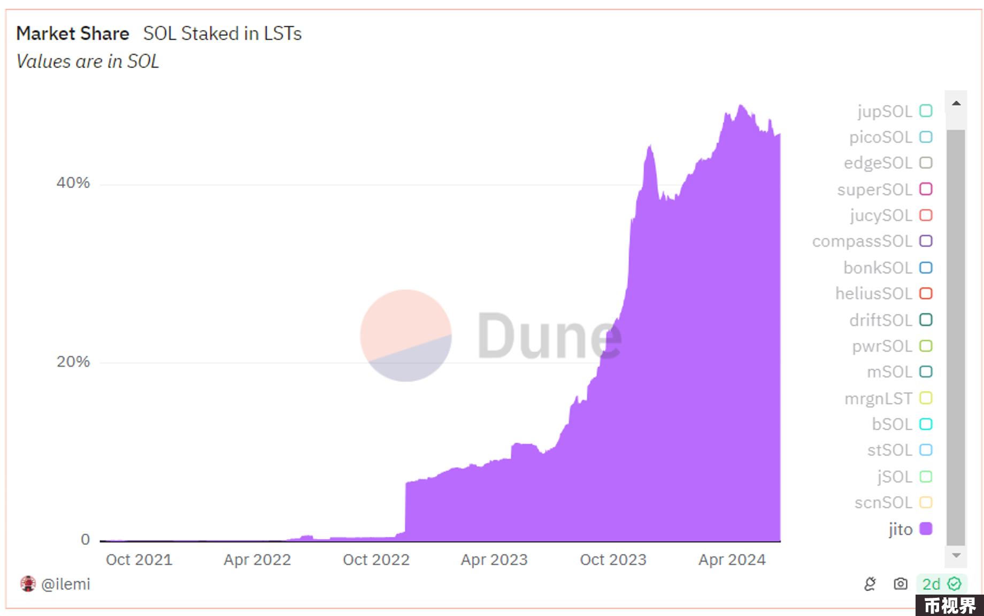Image resolution: width=984 pixels, height=616 pixels.
Task: Click the Oct 2021 x-axis label
Action: 139,560
